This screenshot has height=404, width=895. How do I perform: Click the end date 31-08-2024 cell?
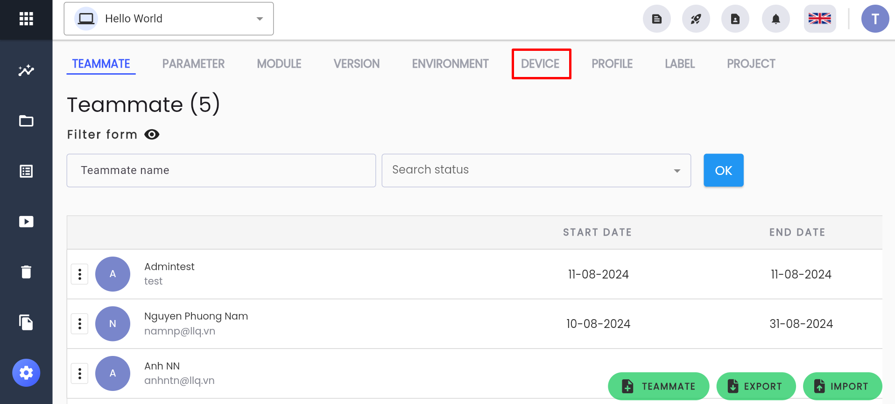click(x=801, y=324)
